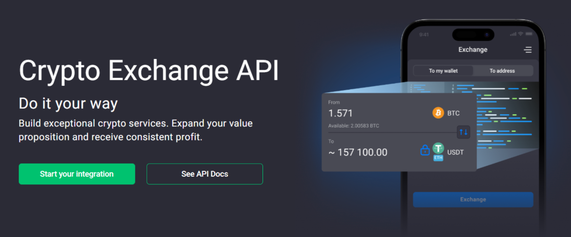Image resolution: width=571 pixels, height=237 pixels.
Task: Click the To amount 157 100.00 field
Action: [358, 152]
